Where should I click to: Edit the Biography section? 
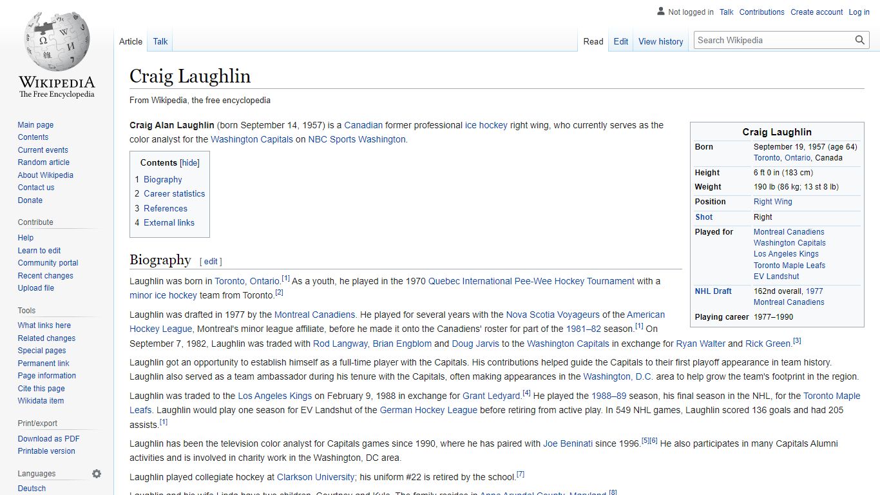click(211, 262)
